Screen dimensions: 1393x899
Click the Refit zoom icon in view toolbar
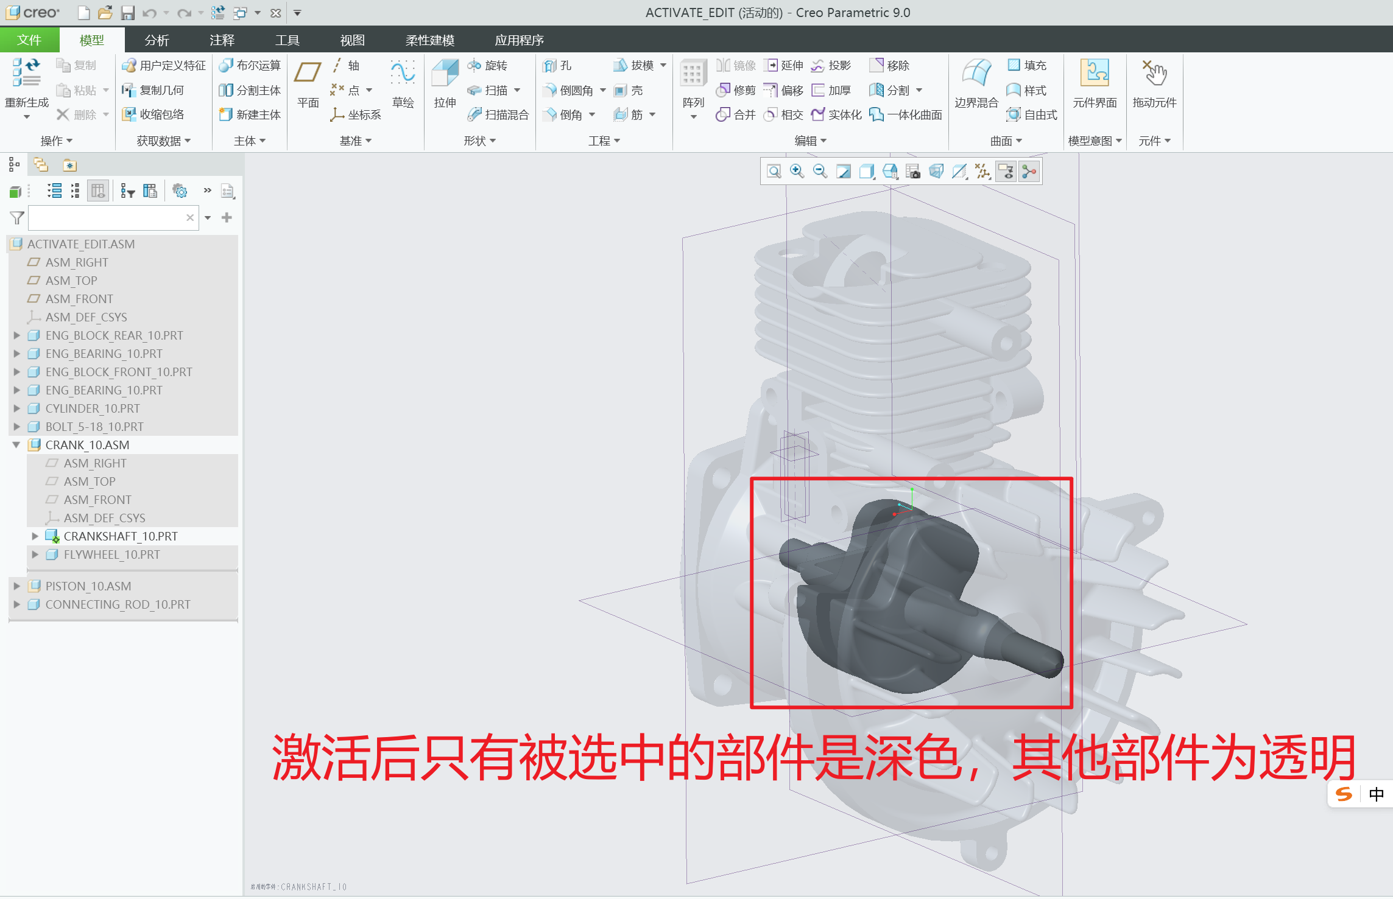pyautogui.click(x=774, y=172)
